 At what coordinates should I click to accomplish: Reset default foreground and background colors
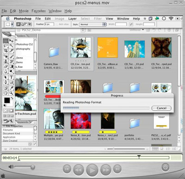pyautogui.click(x=5, y=106)
